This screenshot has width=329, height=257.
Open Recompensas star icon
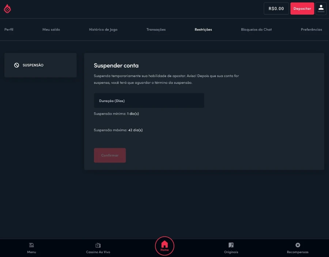click(298, 245)
